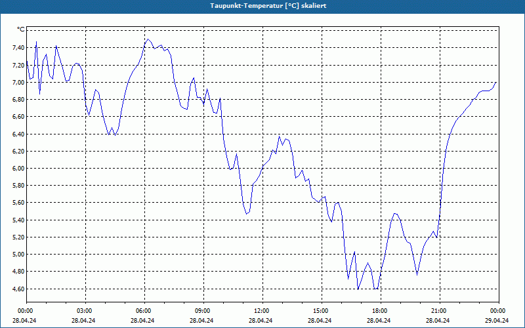Click the 5,40 y-axis label
The image size is (525, 328).
point(18,220)
